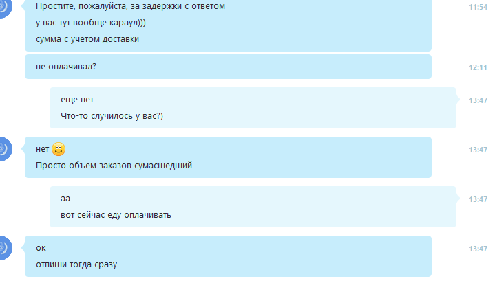497x294 pixels.
Task: Click the "отпиши тогда сразу" message text
Action: pyautogui.click(x=76, y=264)
